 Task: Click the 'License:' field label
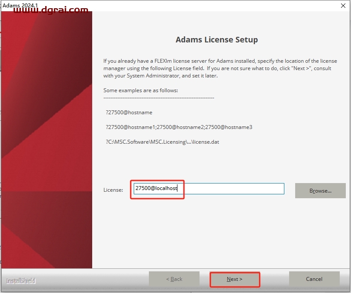click(113, 190)
